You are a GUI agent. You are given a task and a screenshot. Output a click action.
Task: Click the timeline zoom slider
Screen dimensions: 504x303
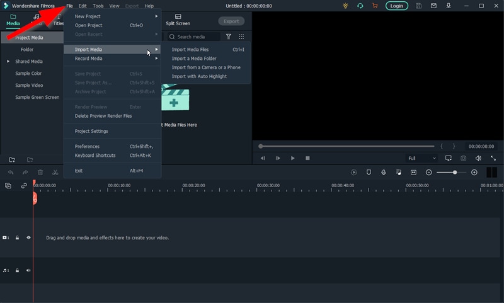coord(451,173)
